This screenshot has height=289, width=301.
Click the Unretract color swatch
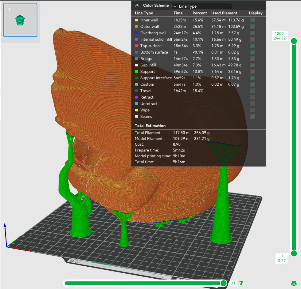136,103
